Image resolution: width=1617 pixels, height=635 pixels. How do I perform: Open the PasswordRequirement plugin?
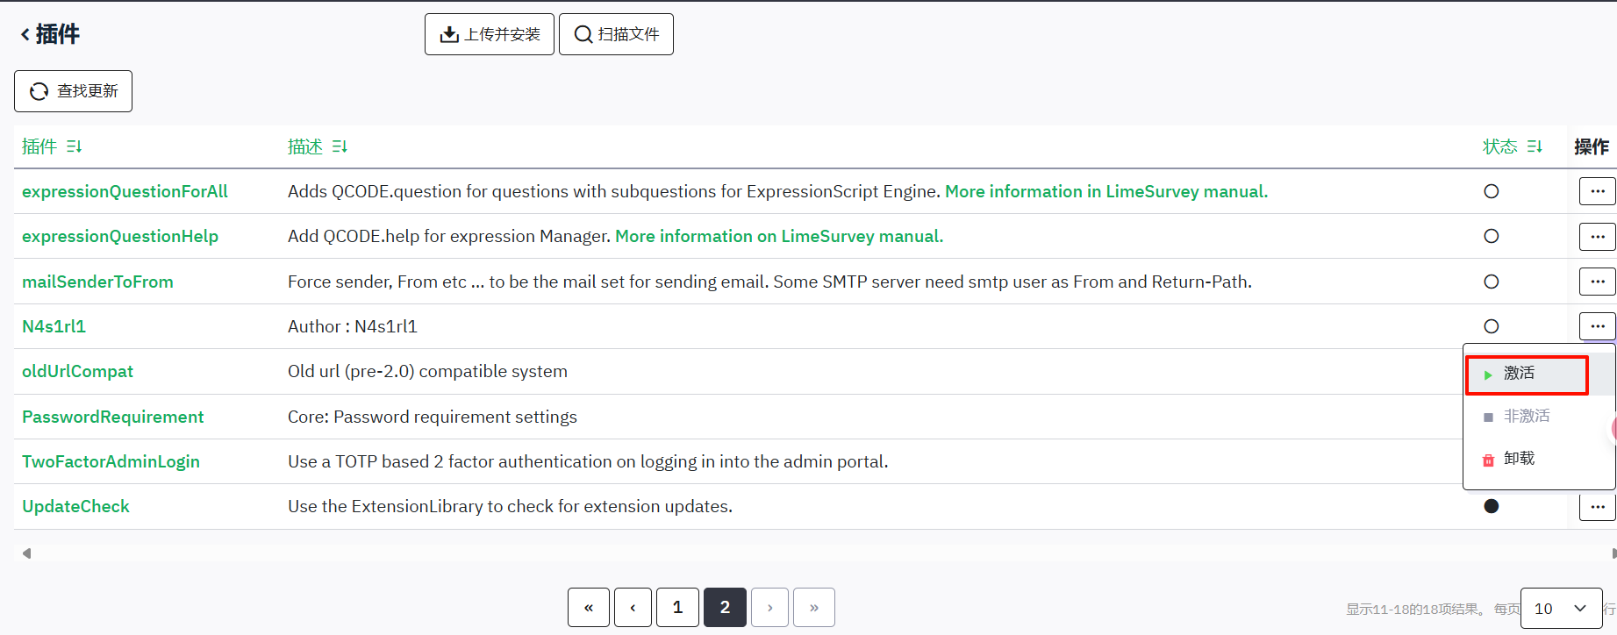112,417
